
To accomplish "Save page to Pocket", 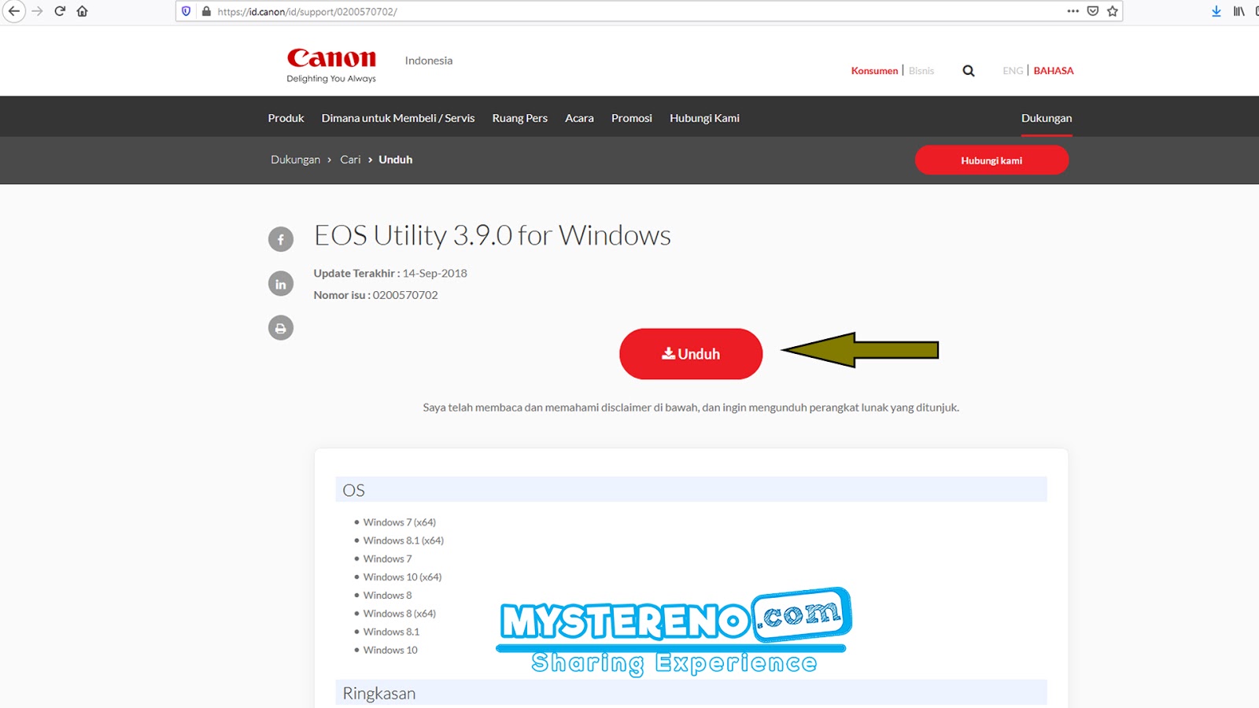I will pos(1093,11).
